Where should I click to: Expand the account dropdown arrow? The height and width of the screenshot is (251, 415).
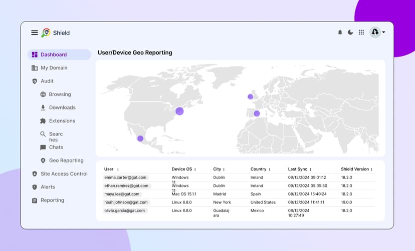tap(383, 32)
